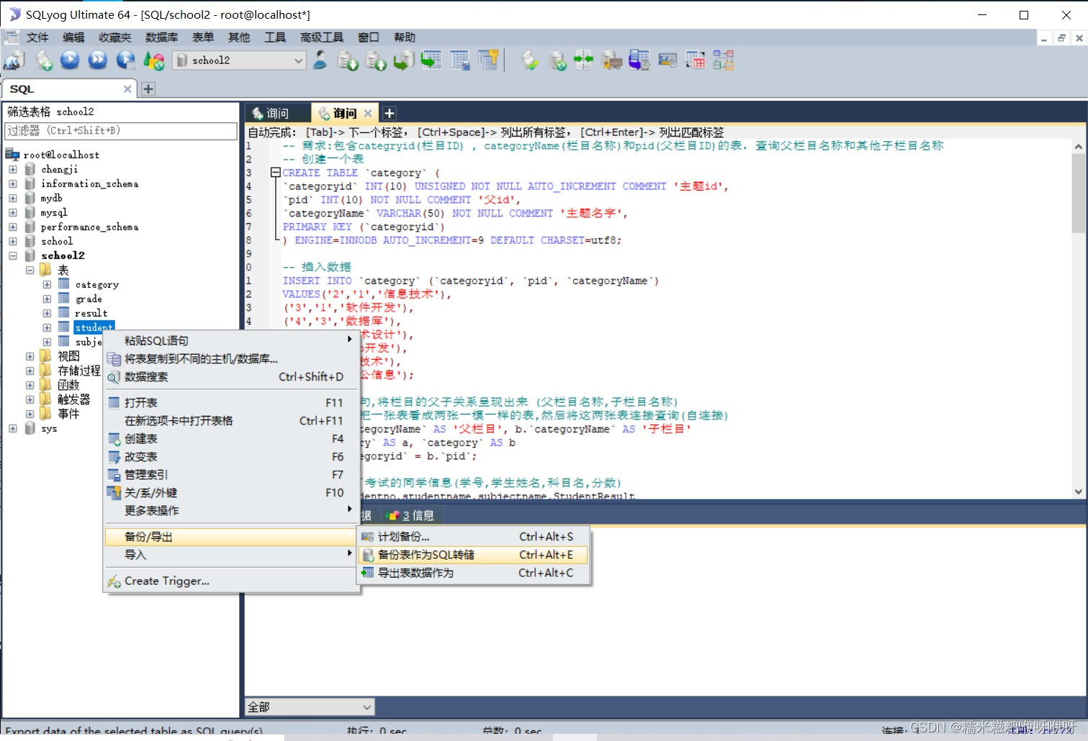Close the SQL connection tab
The image size is (1088, 741).
click(x=127, y=88)
